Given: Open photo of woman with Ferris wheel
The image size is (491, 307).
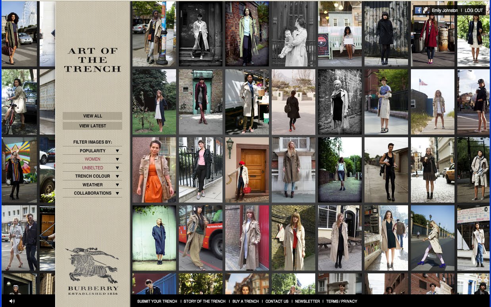Looking at the screenshot, I should click(19, 34).
